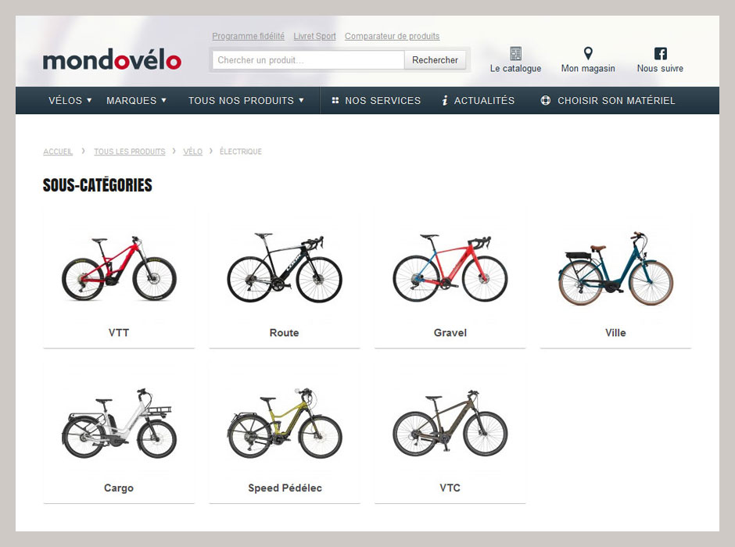
Task: Open the Actualités menu item
Action: point(484,100)
